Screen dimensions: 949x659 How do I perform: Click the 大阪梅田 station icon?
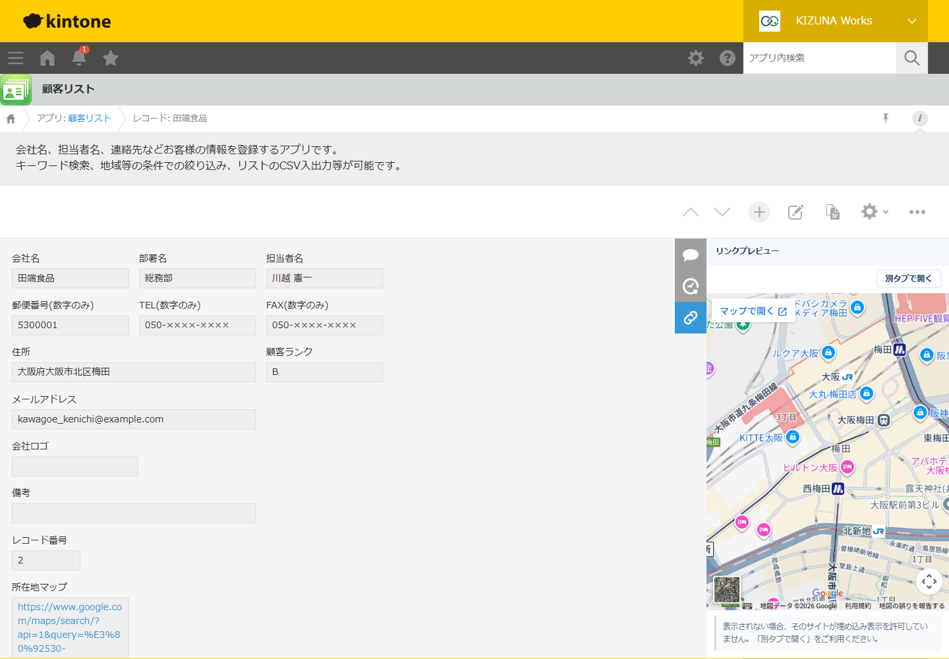click(884, 420)
